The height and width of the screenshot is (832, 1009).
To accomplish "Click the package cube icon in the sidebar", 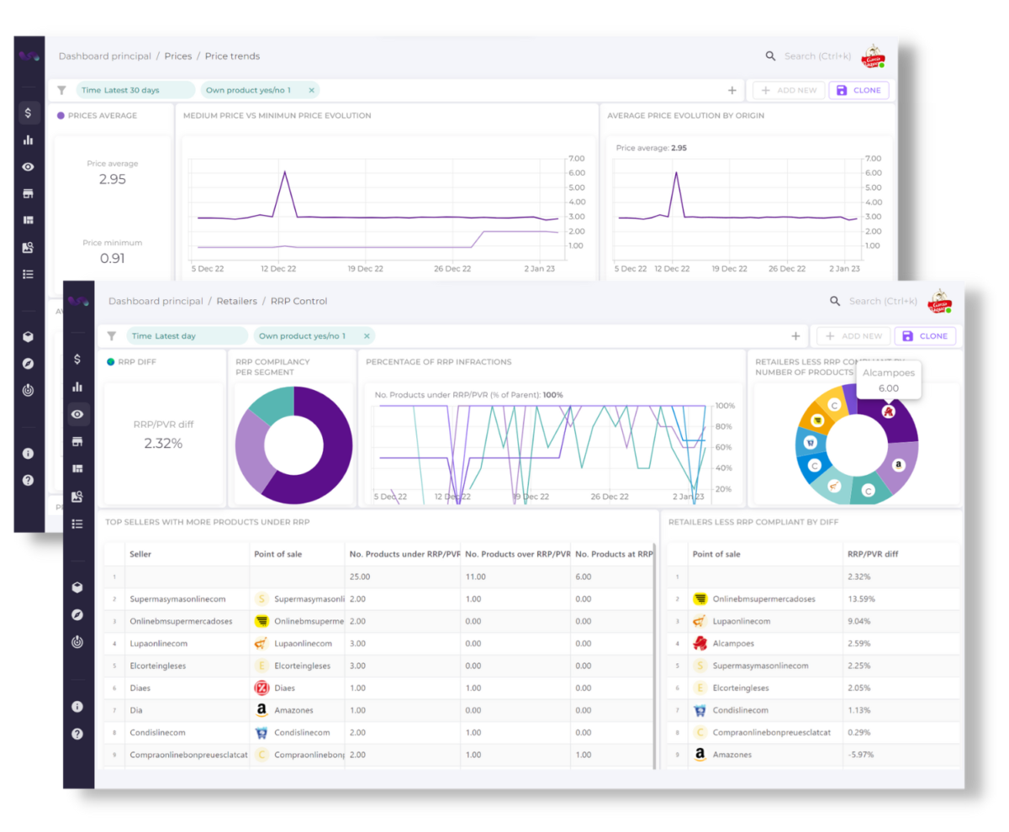I will point(77,587).
